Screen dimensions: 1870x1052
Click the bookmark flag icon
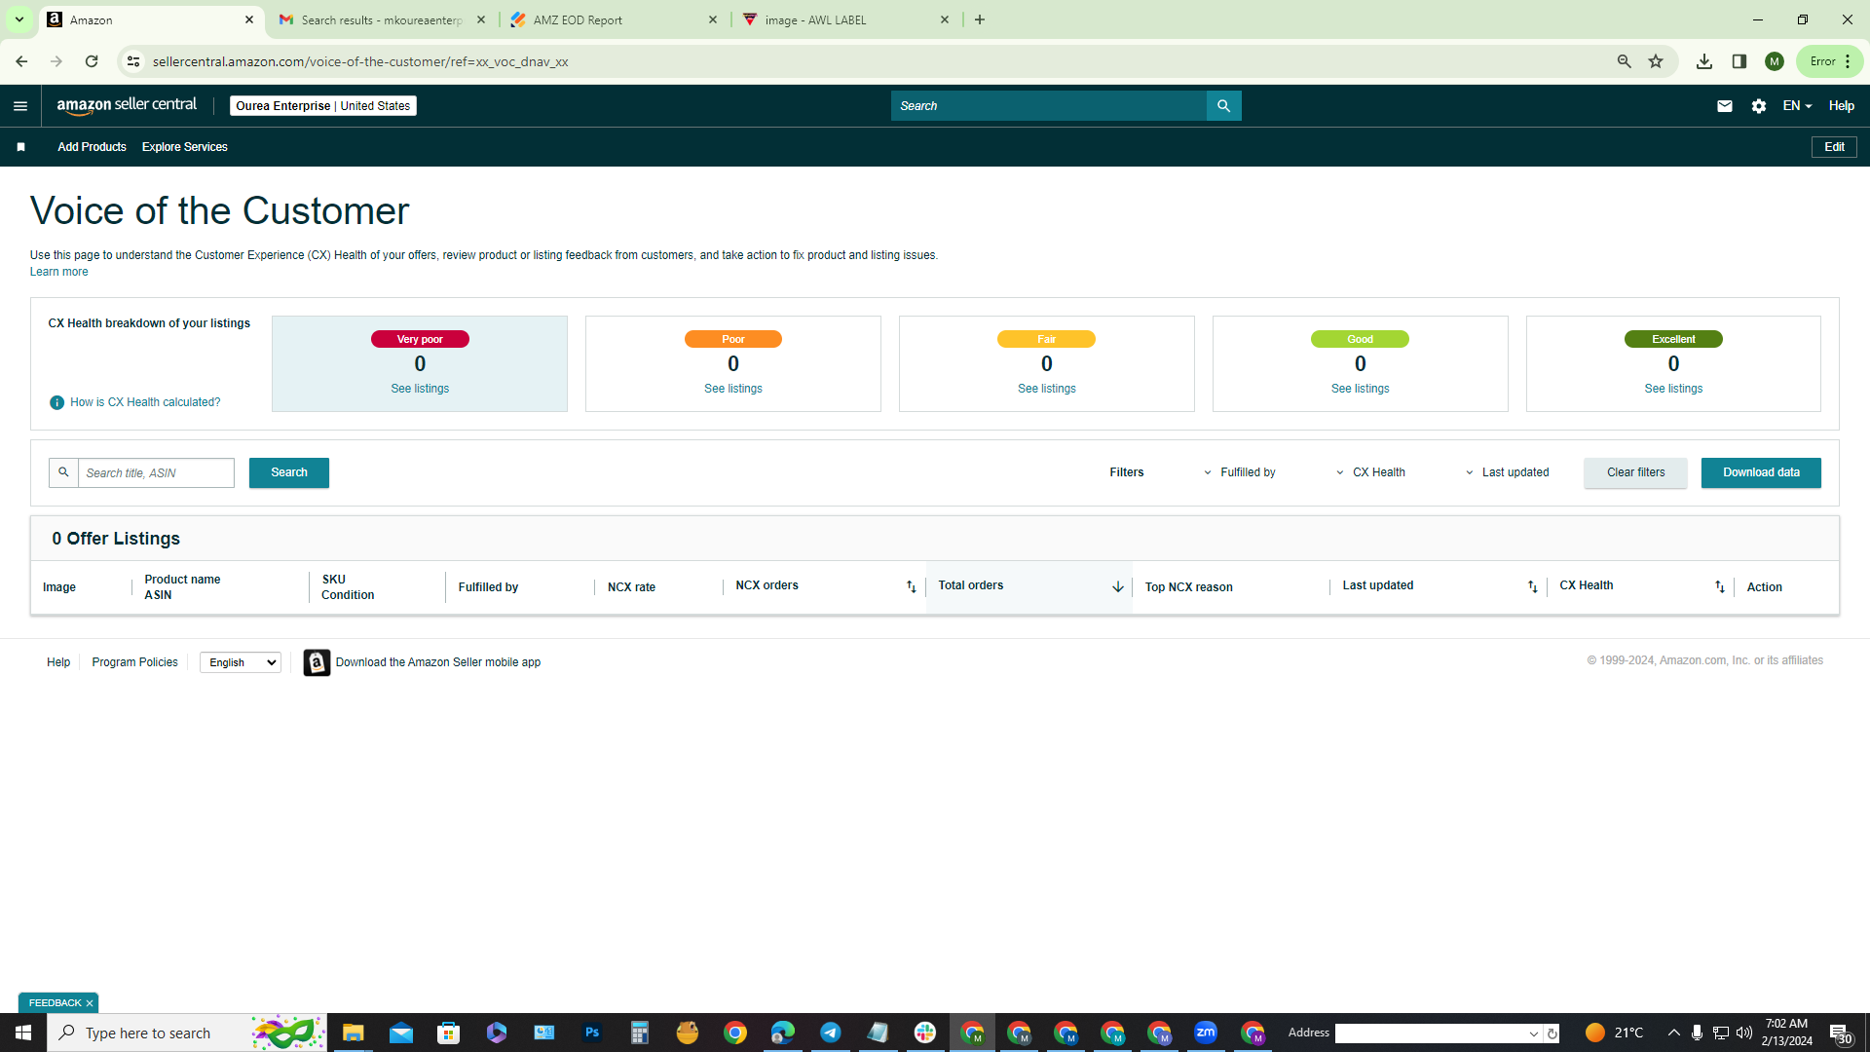coord(20,147)
